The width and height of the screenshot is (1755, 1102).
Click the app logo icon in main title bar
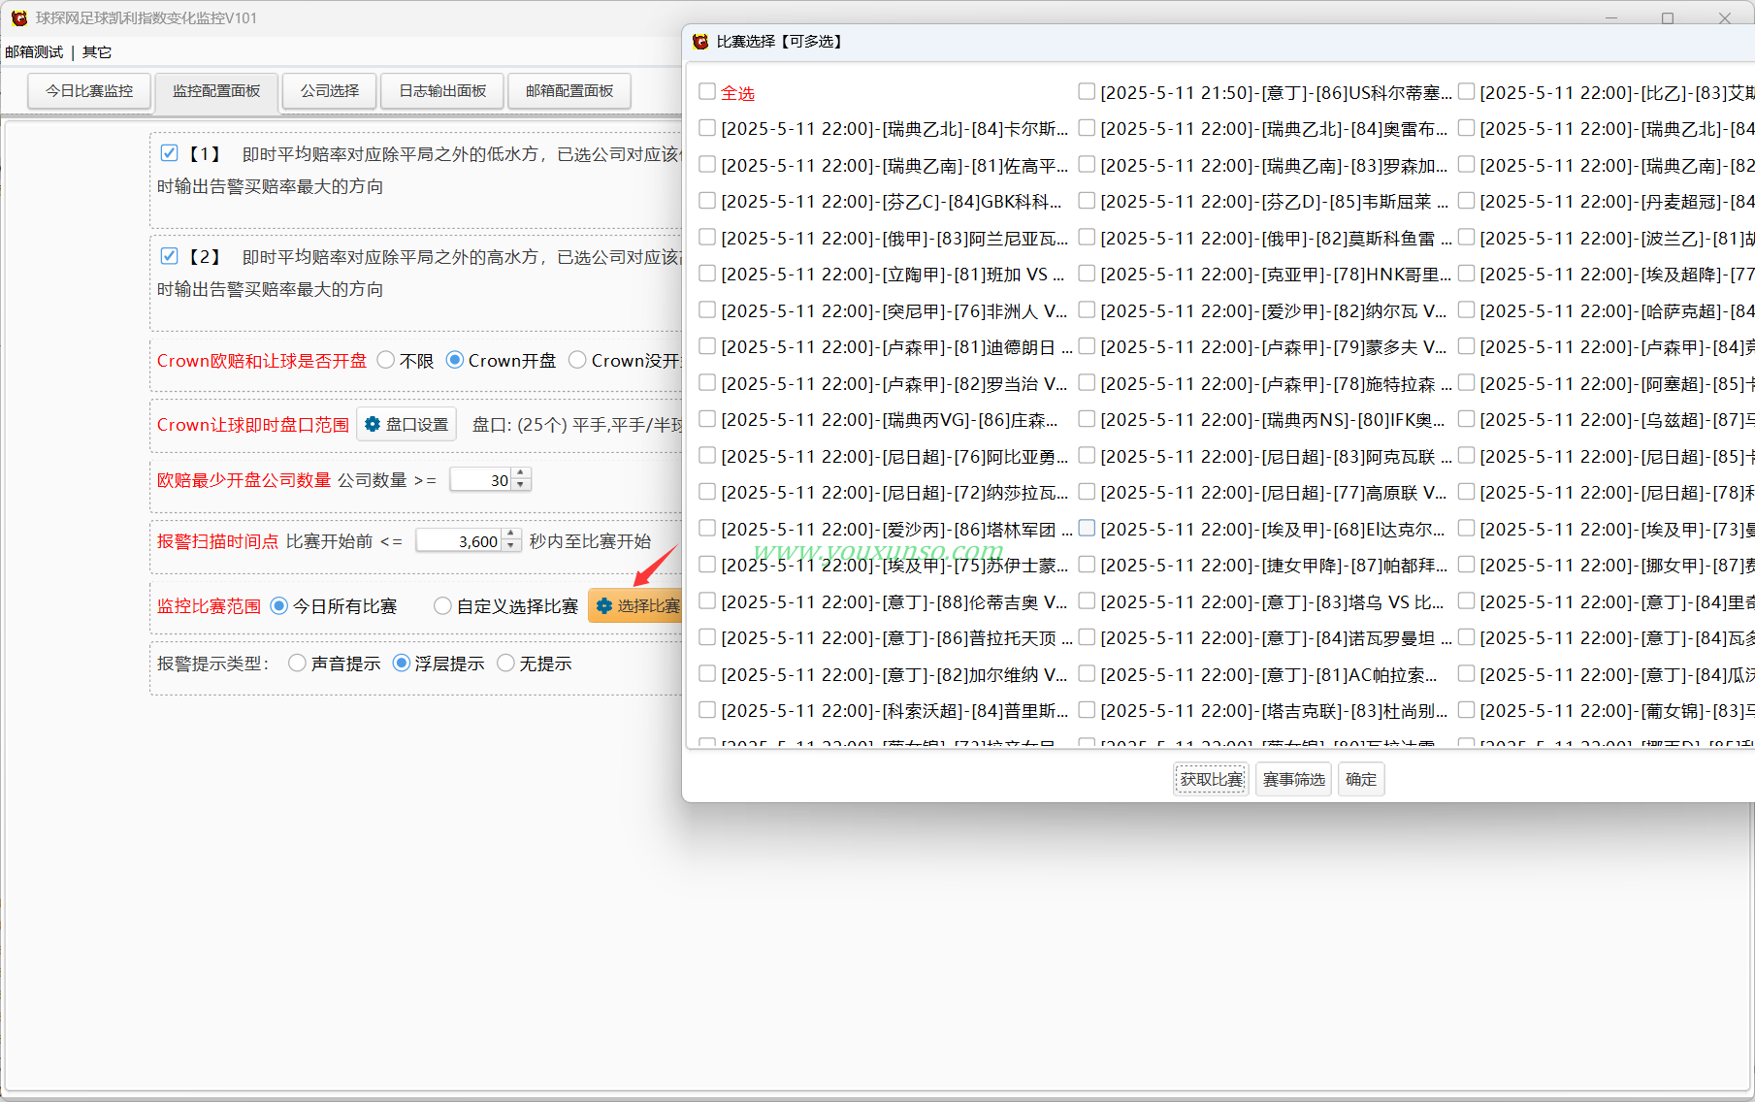(x=18, y=17)
